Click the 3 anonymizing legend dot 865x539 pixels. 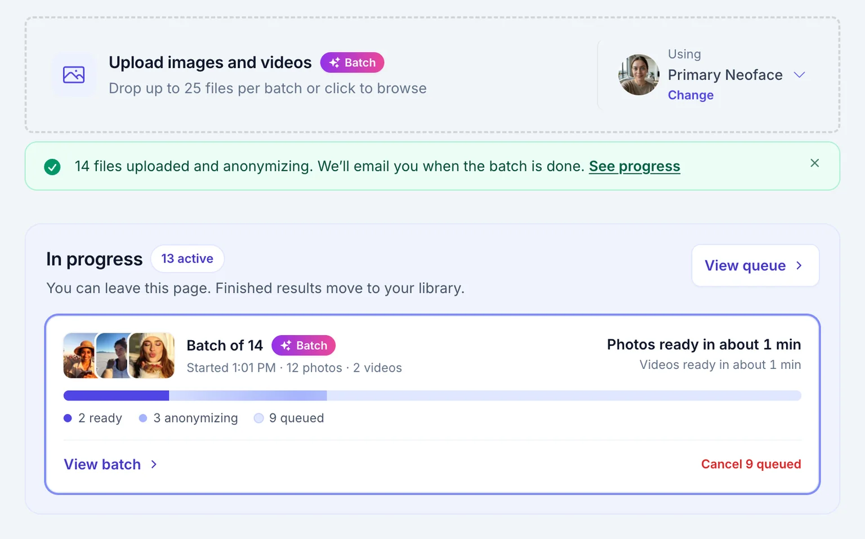coord(143,418)
